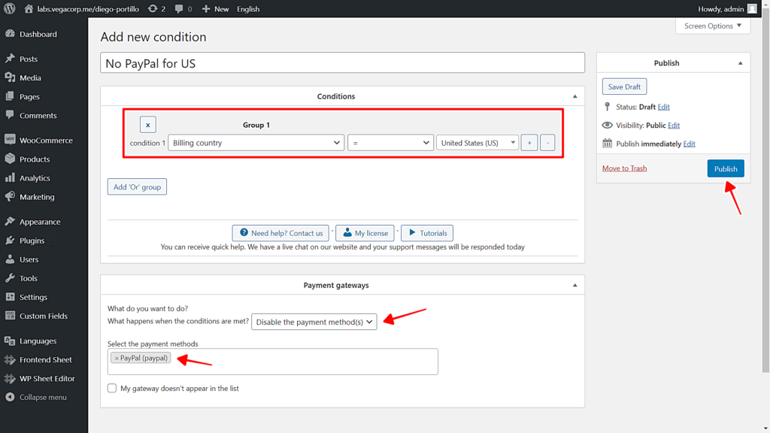Screen dimensions: 770x433
Task: Publish the "No PayPal for US" condition
Action: pos(725,168)
